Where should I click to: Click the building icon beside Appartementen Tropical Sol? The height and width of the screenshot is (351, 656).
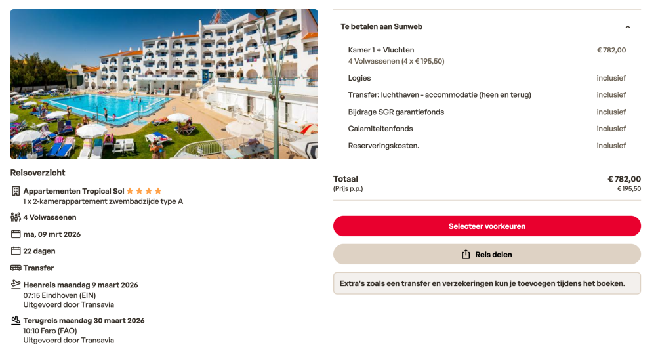pos(16,191)
